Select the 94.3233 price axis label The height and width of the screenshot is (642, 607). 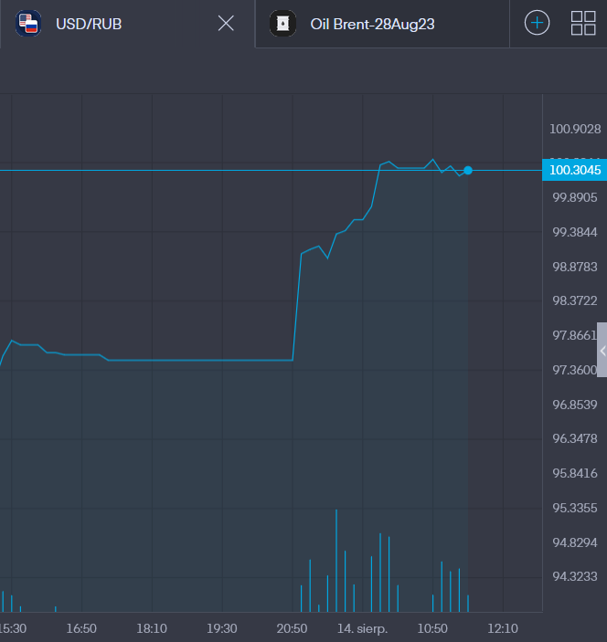pyautogui.click(x=574, y=576)
